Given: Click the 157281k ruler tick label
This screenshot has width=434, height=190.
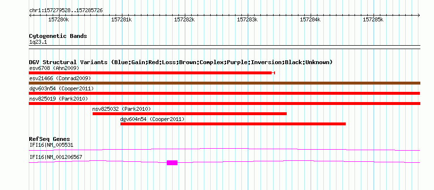Looking at the screenshot, I should point(122,19).
